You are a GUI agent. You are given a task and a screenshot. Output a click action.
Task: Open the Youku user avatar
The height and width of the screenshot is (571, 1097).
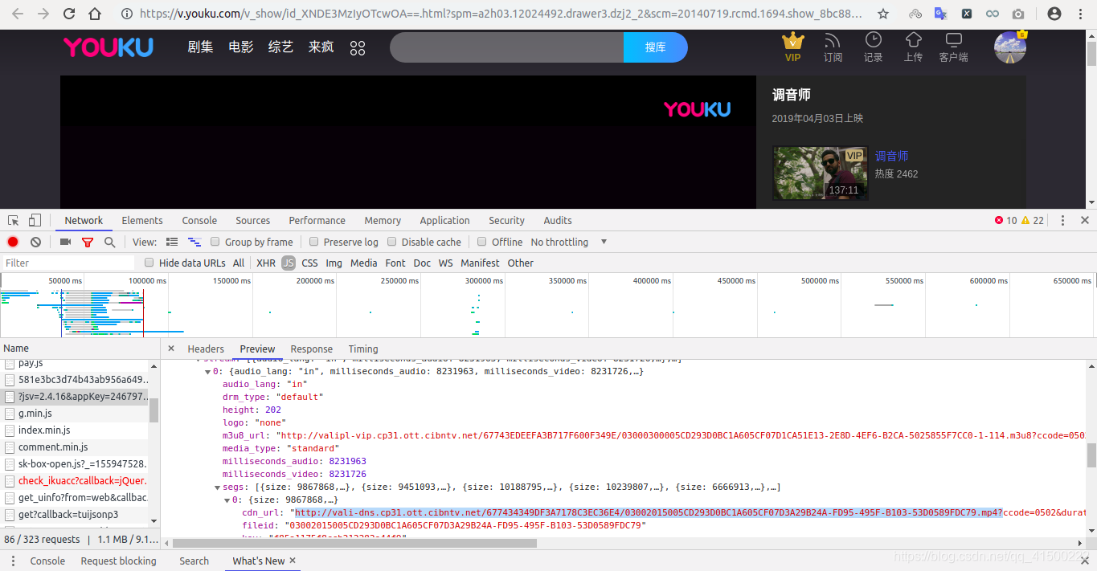pyautogui.click(x=1010, y=47)
